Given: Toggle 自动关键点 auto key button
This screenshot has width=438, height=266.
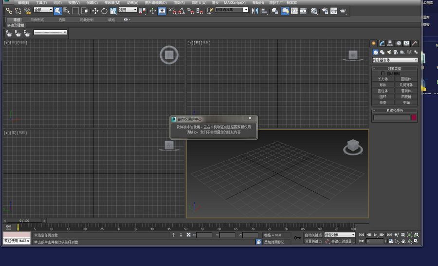Looking at the screenshot, I should tap(313, 235).
